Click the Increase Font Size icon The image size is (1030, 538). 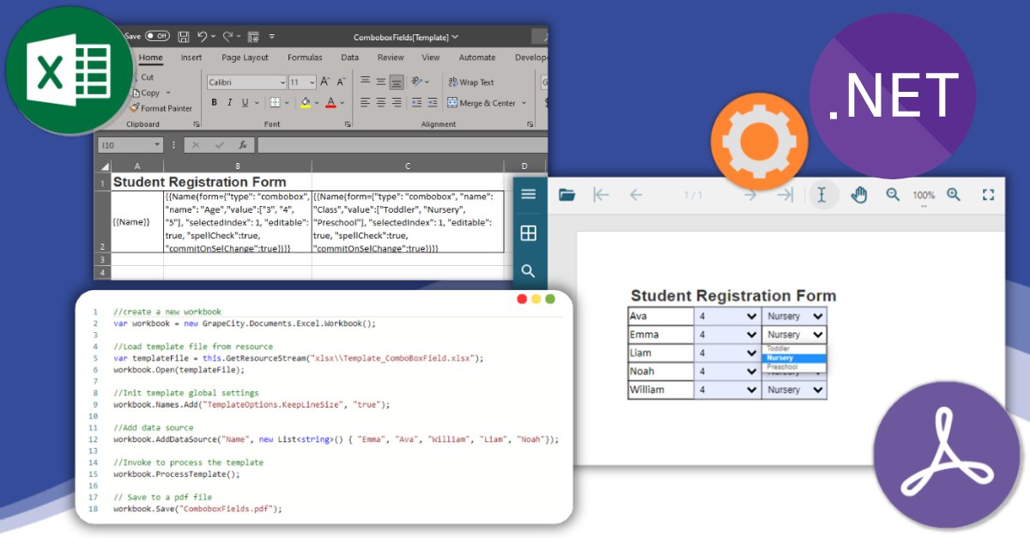pos(325,82)
